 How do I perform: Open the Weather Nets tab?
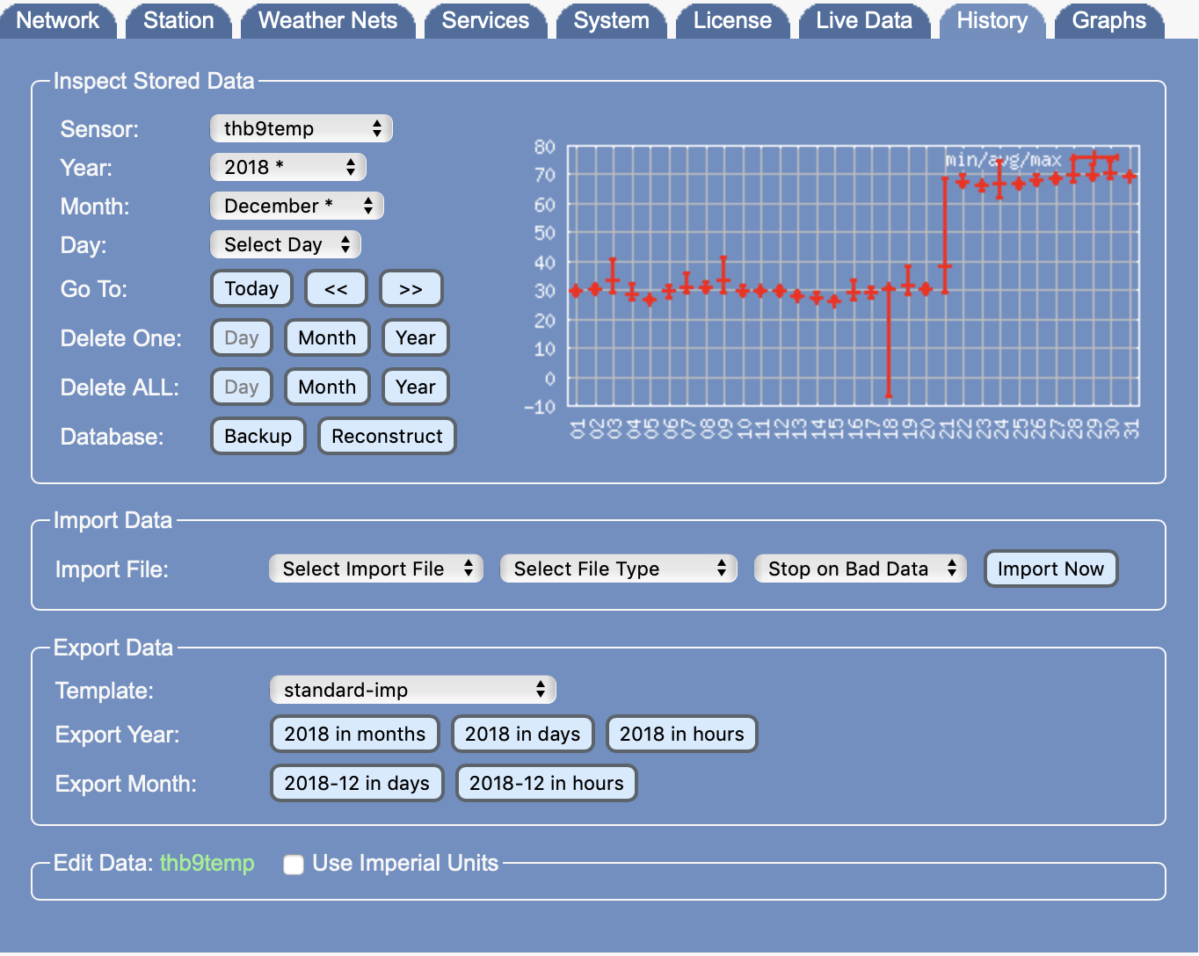328,20
